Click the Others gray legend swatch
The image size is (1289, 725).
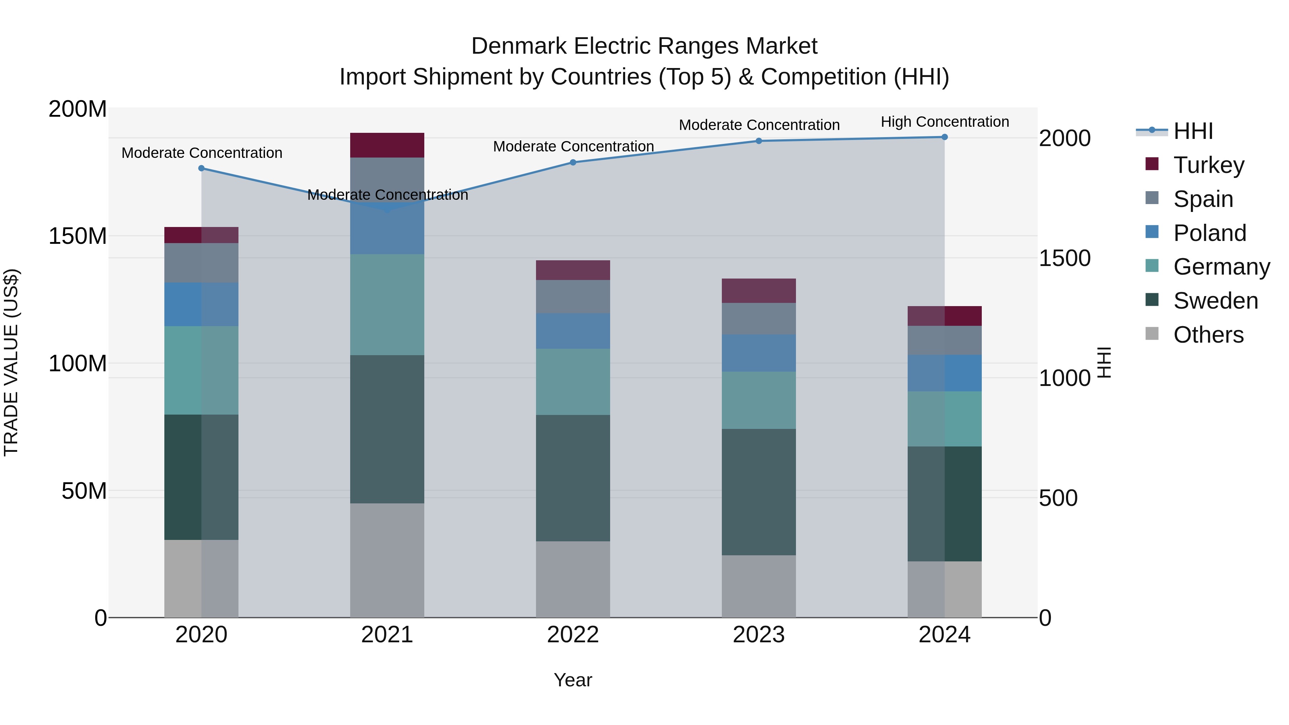pyautogui.click(x=1152, y=333)
